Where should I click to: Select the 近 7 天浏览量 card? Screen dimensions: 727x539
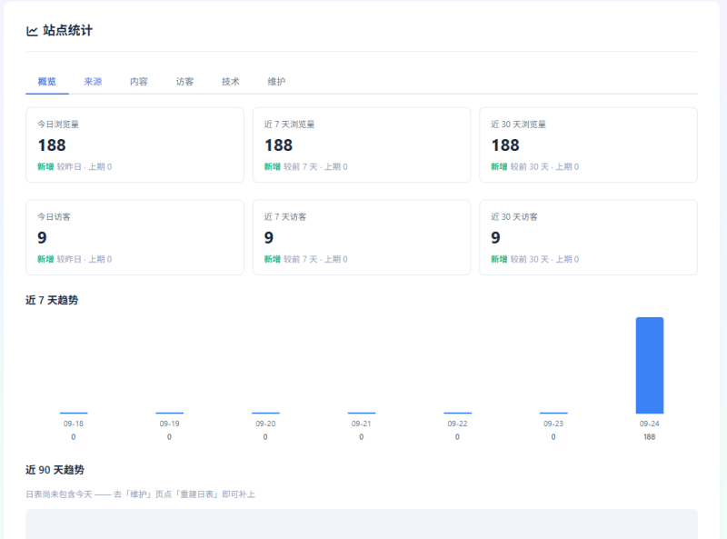coord(362,145)
